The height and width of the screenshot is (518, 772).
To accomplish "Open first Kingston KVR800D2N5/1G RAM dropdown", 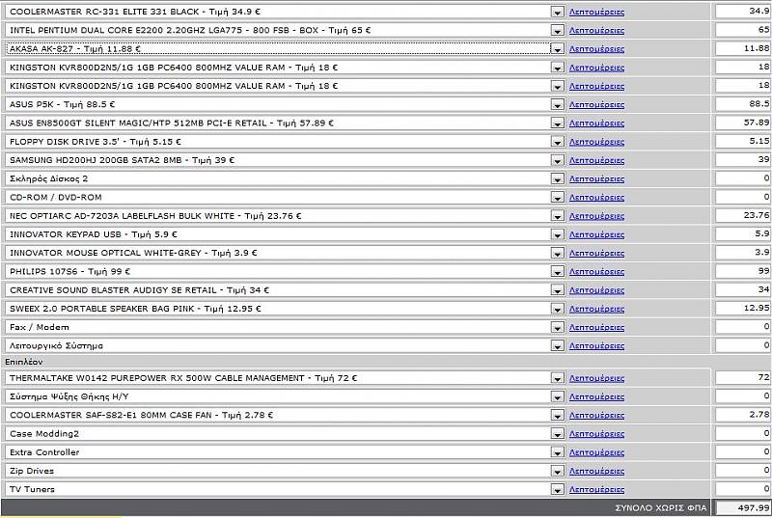I will point(557,68).
